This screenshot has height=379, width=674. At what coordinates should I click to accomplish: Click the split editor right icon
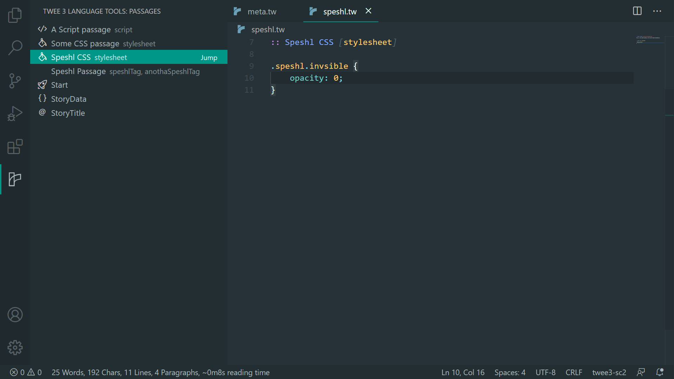coord(637,11)
